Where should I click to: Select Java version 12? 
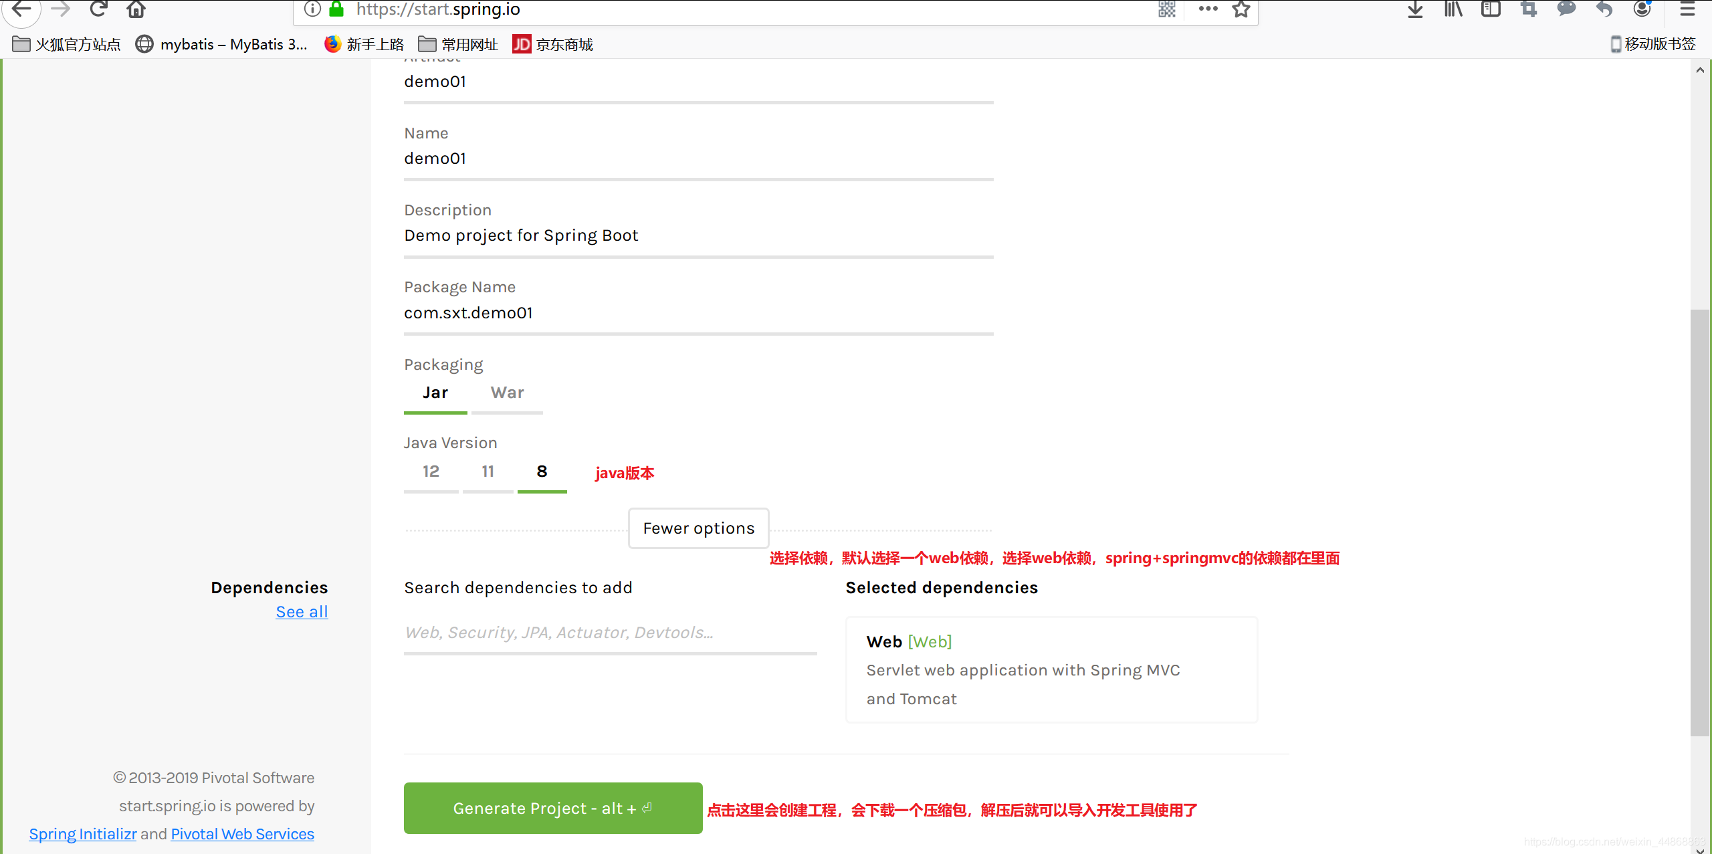431,471
